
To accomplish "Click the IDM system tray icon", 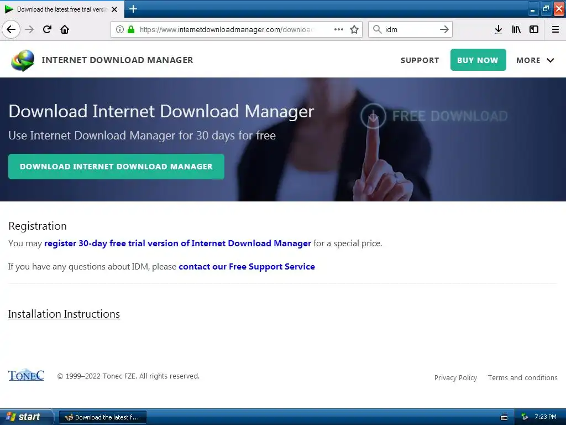I will pos(525,417).
